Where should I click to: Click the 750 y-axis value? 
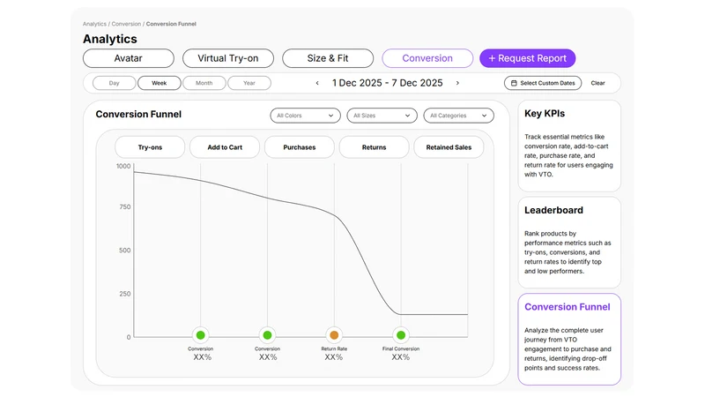[125, 207]
